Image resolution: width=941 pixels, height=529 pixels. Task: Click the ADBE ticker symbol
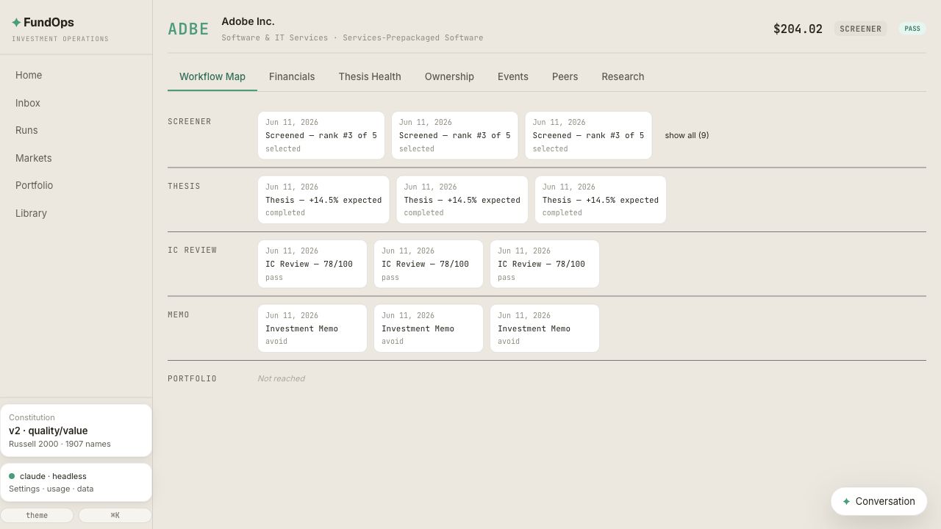(x=188, y=29)
